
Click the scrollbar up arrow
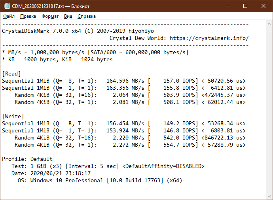[x=269, y=24]
